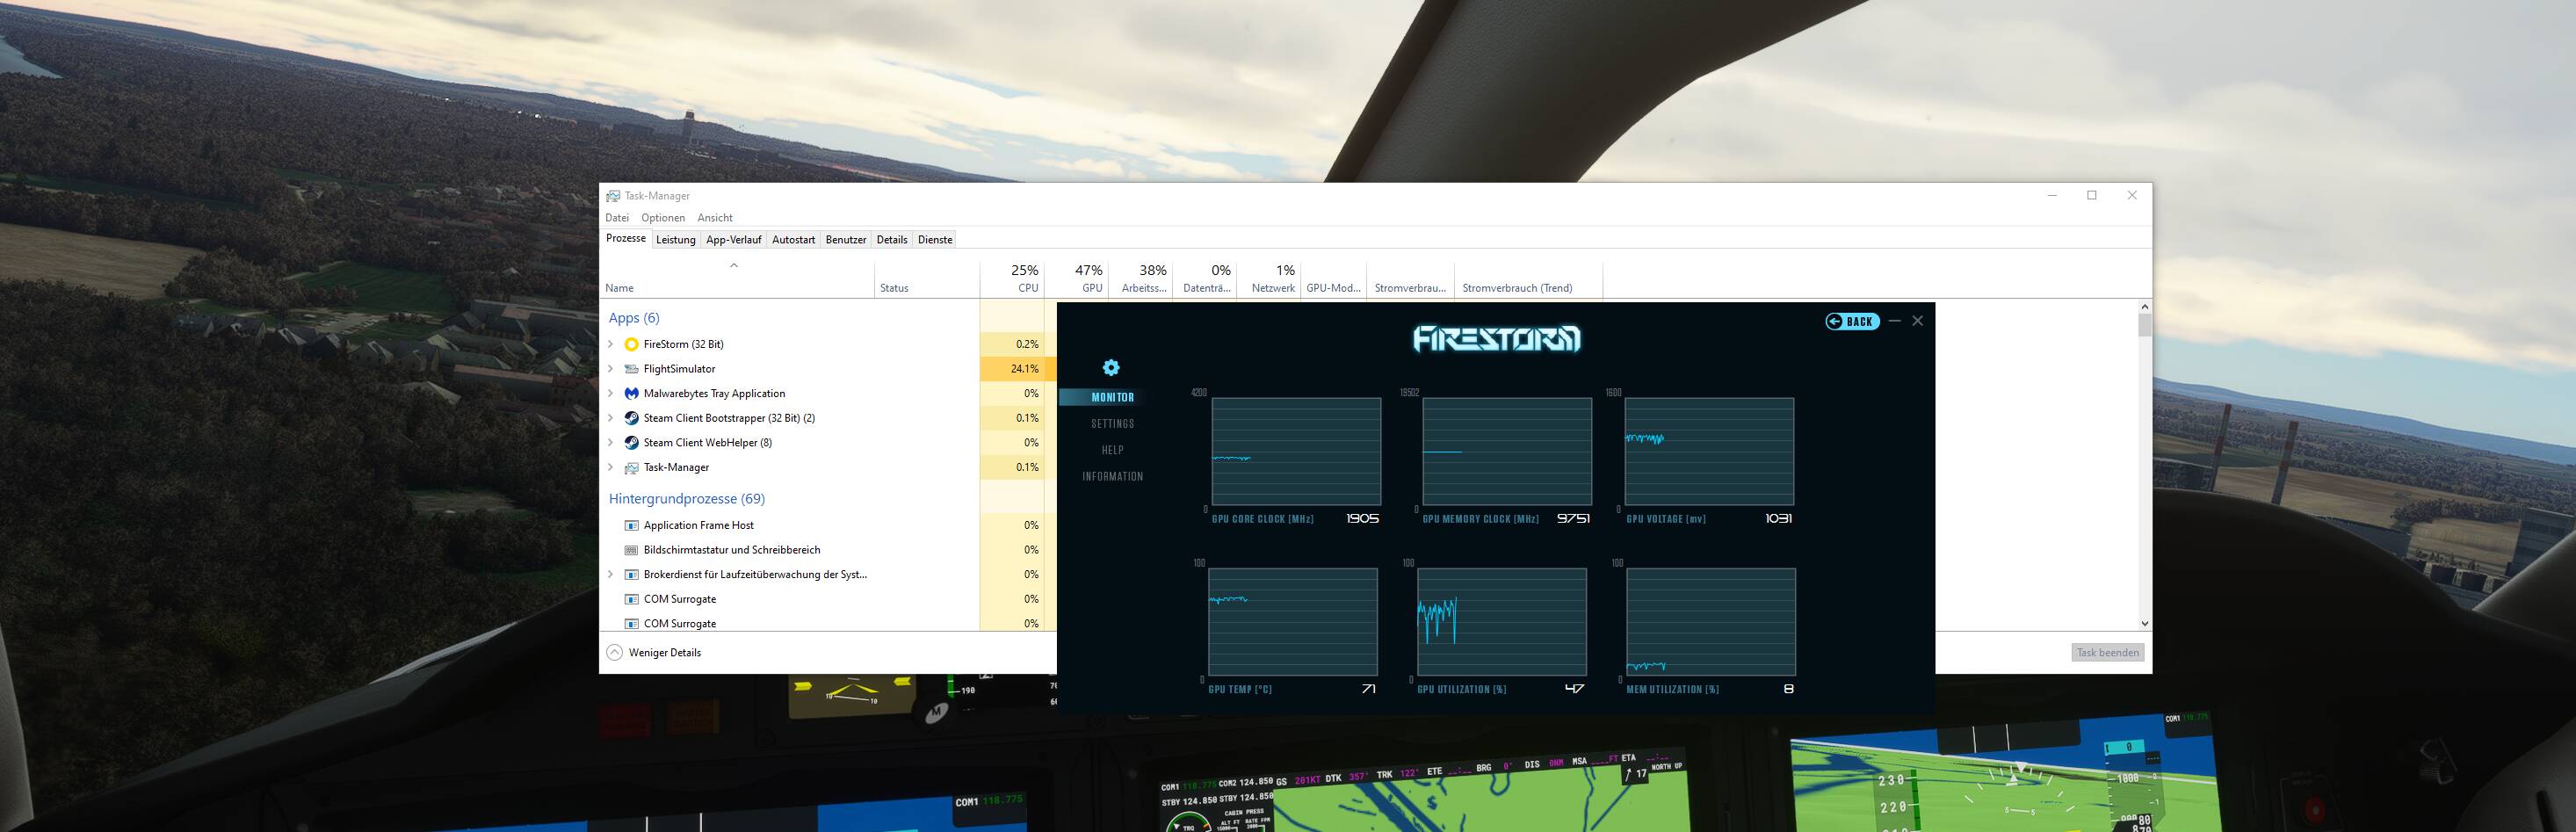
Task: Switch to the Leistung tab
Action: click(675, 240)
